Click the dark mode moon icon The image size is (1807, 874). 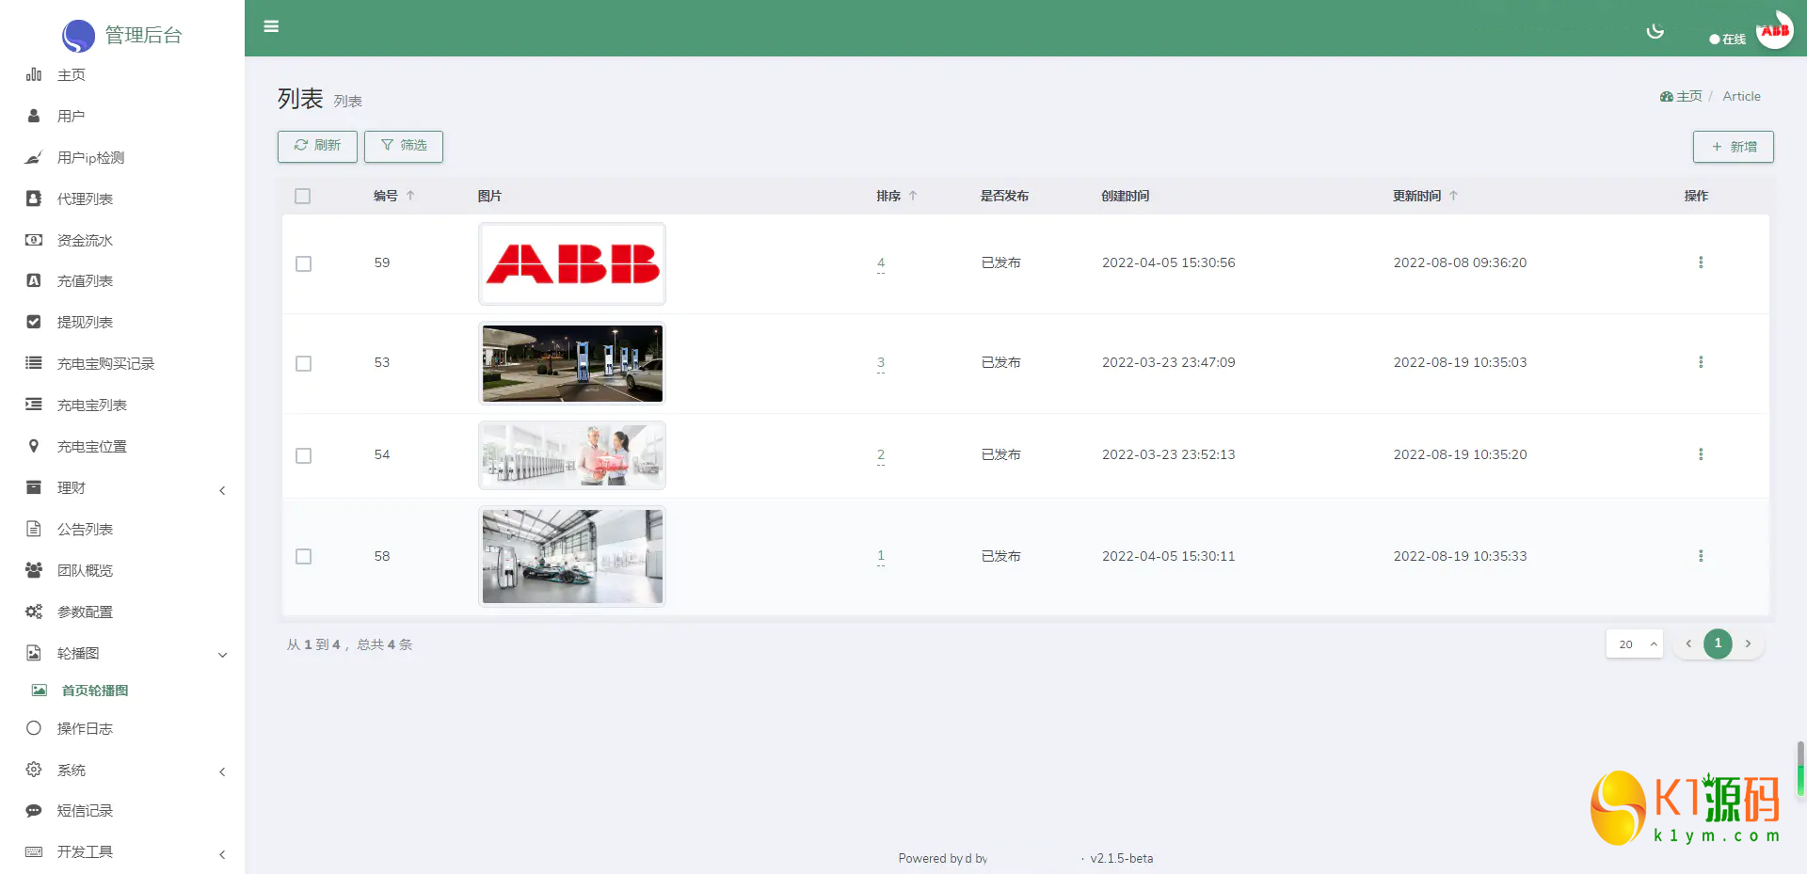[x=1655, y=32]
